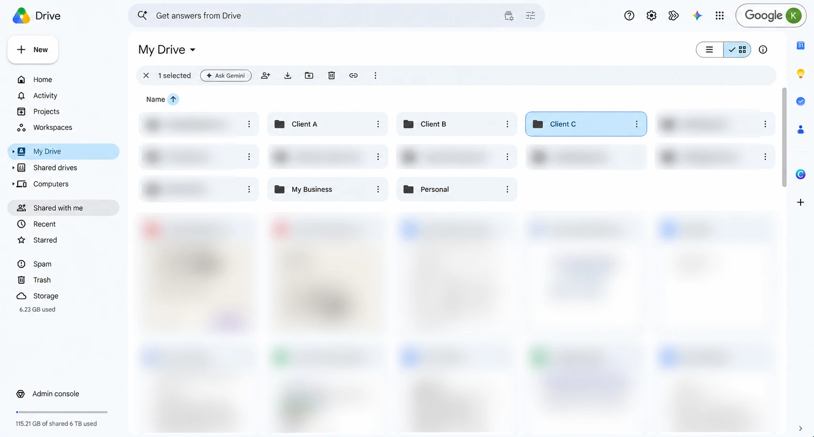This screenshot has height=437, width=814.
Task: Click the Gemini sparkle icon in header
Action: point(697,16)
